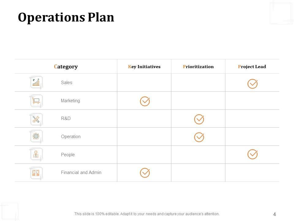This screenshot has height=221, width=294.
Task: Click the Operations Plan slide title
Action: tap(66, 17)
